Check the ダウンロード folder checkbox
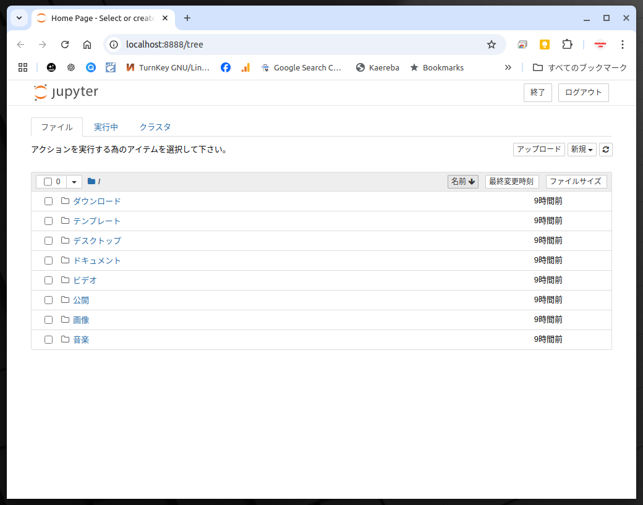 click(48, 202)
